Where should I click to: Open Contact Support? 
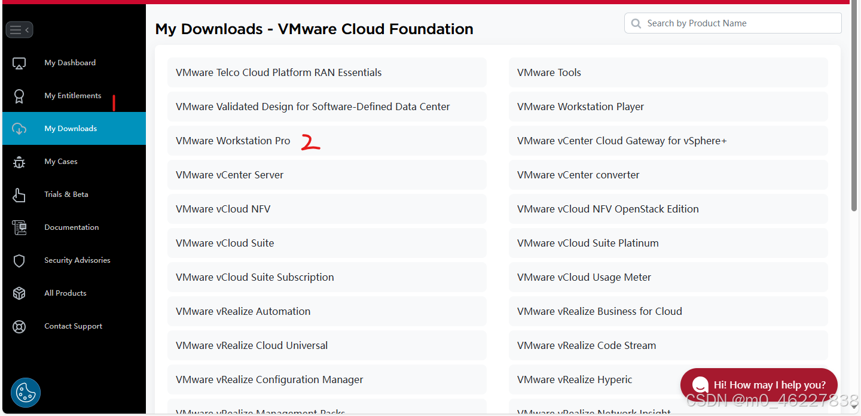tap(74, 326)
